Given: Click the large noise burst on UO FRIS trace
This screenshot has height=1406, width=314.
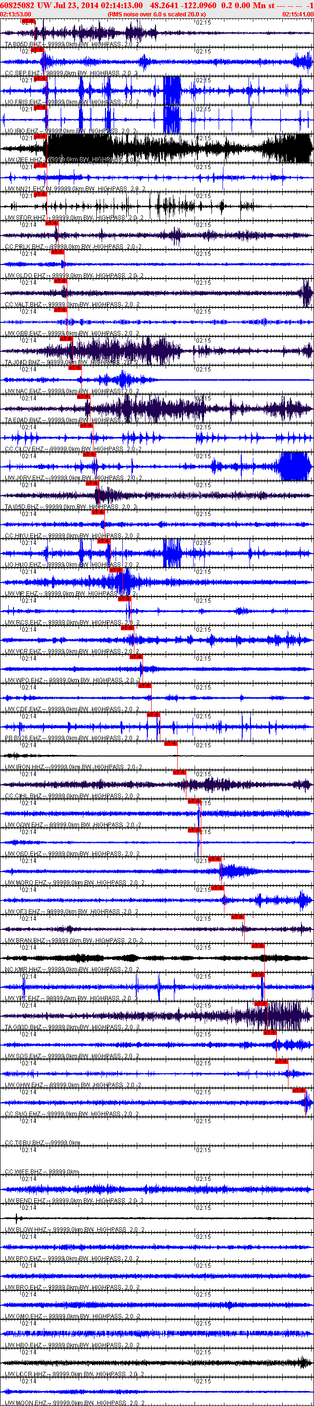Looking at the screenshot, I should click(172, 90).
